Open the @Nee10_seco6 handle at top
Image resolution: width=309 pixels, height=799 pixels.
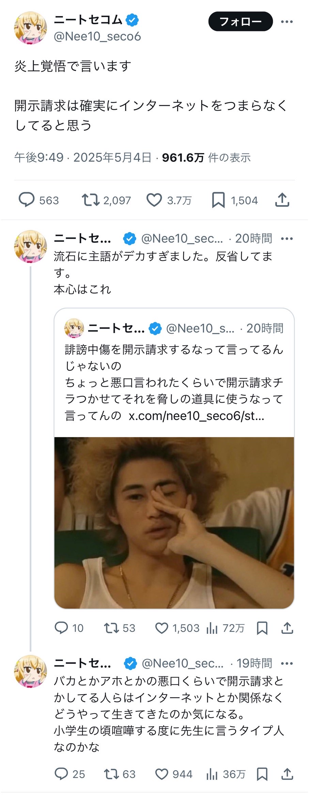(x=97, y=36)
